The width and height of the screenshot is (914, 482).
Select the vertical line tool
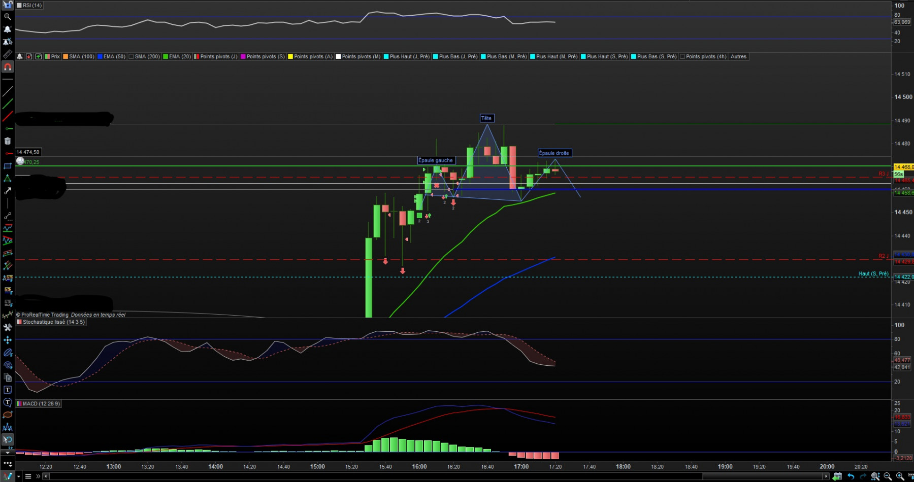point(8,203)
